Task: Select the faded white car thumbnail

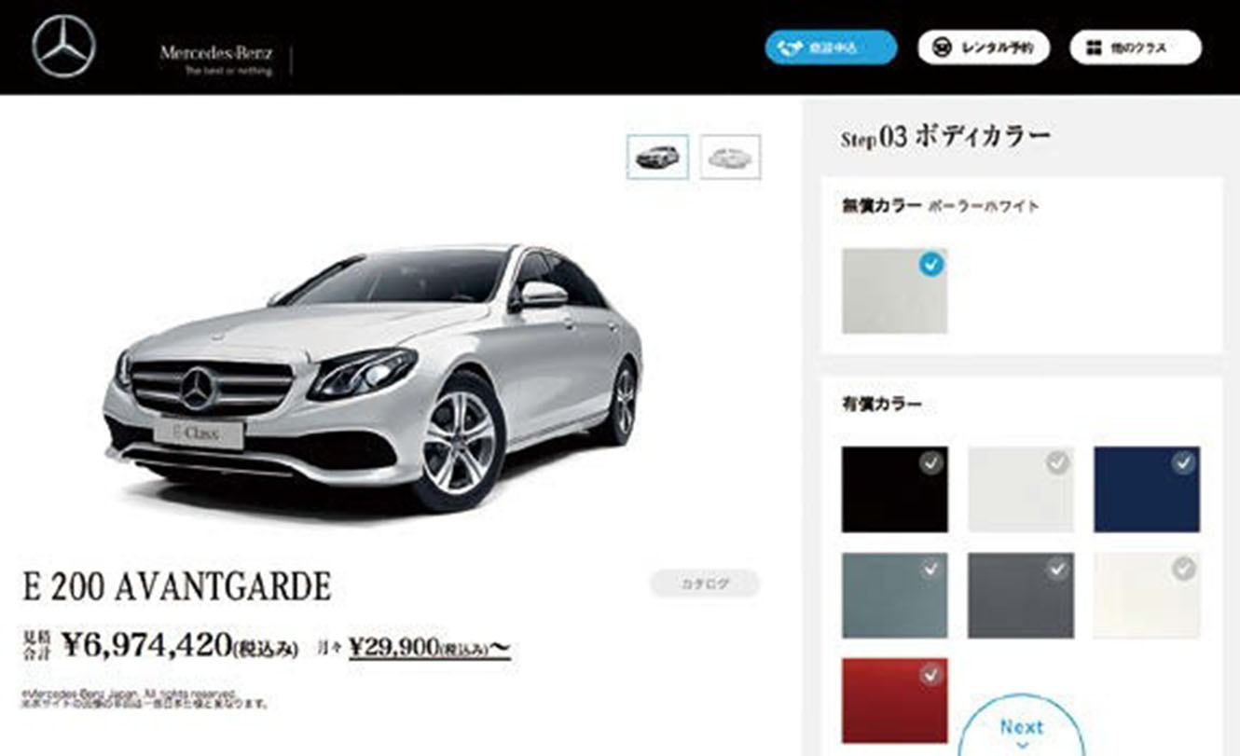Action: tap(730, 157)
